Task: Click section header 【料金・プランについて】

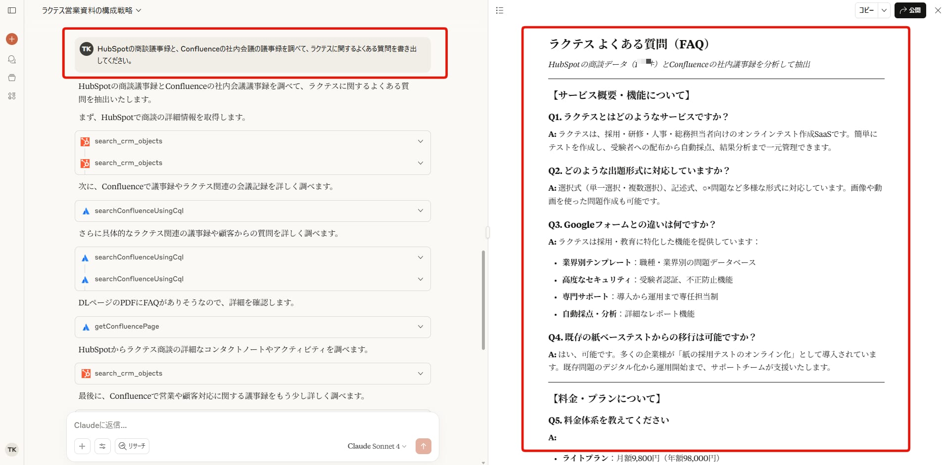Action: [606, 399]
